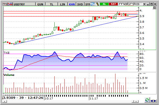This screenshot has height=105, width=159.
Task: Open the SYM option
Action: (x=88, y=4)
